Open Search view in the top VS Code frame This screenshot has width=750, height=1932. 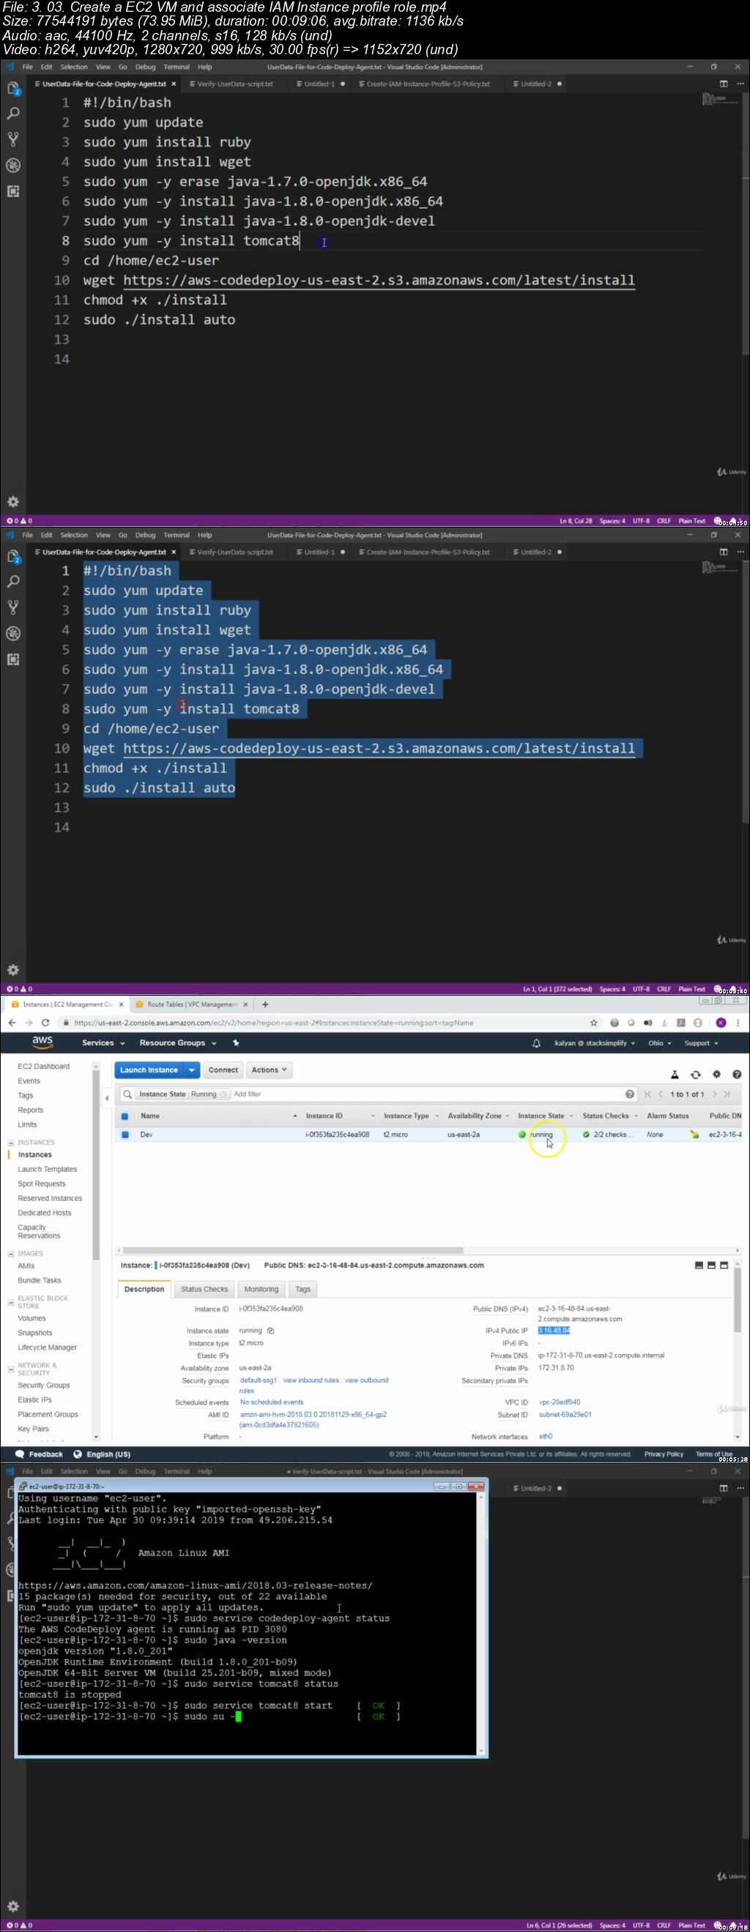12,114
